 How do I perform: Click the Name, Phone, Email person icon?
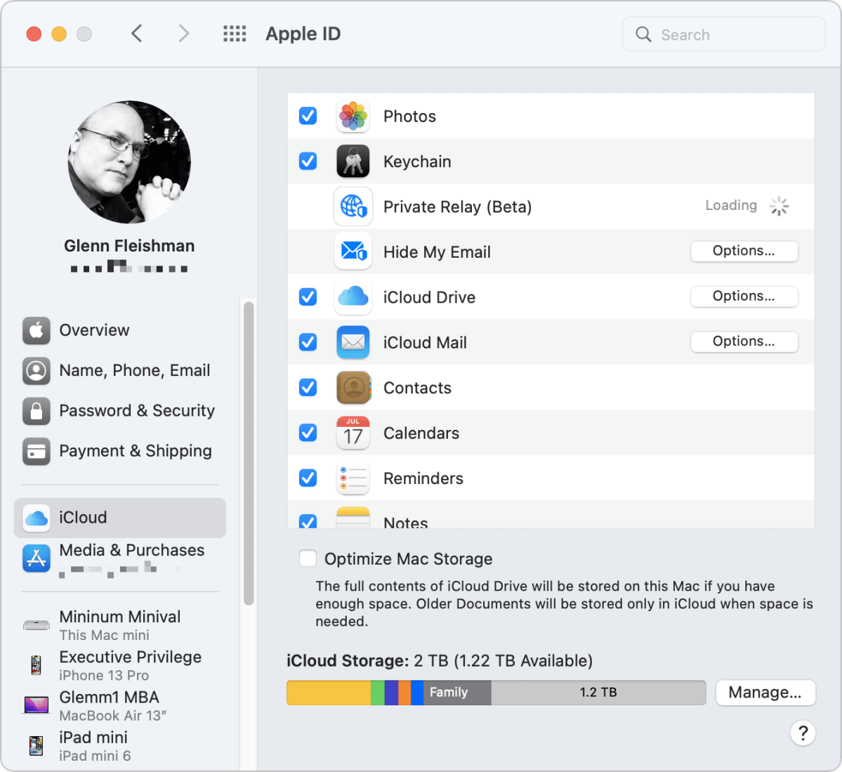37,371
